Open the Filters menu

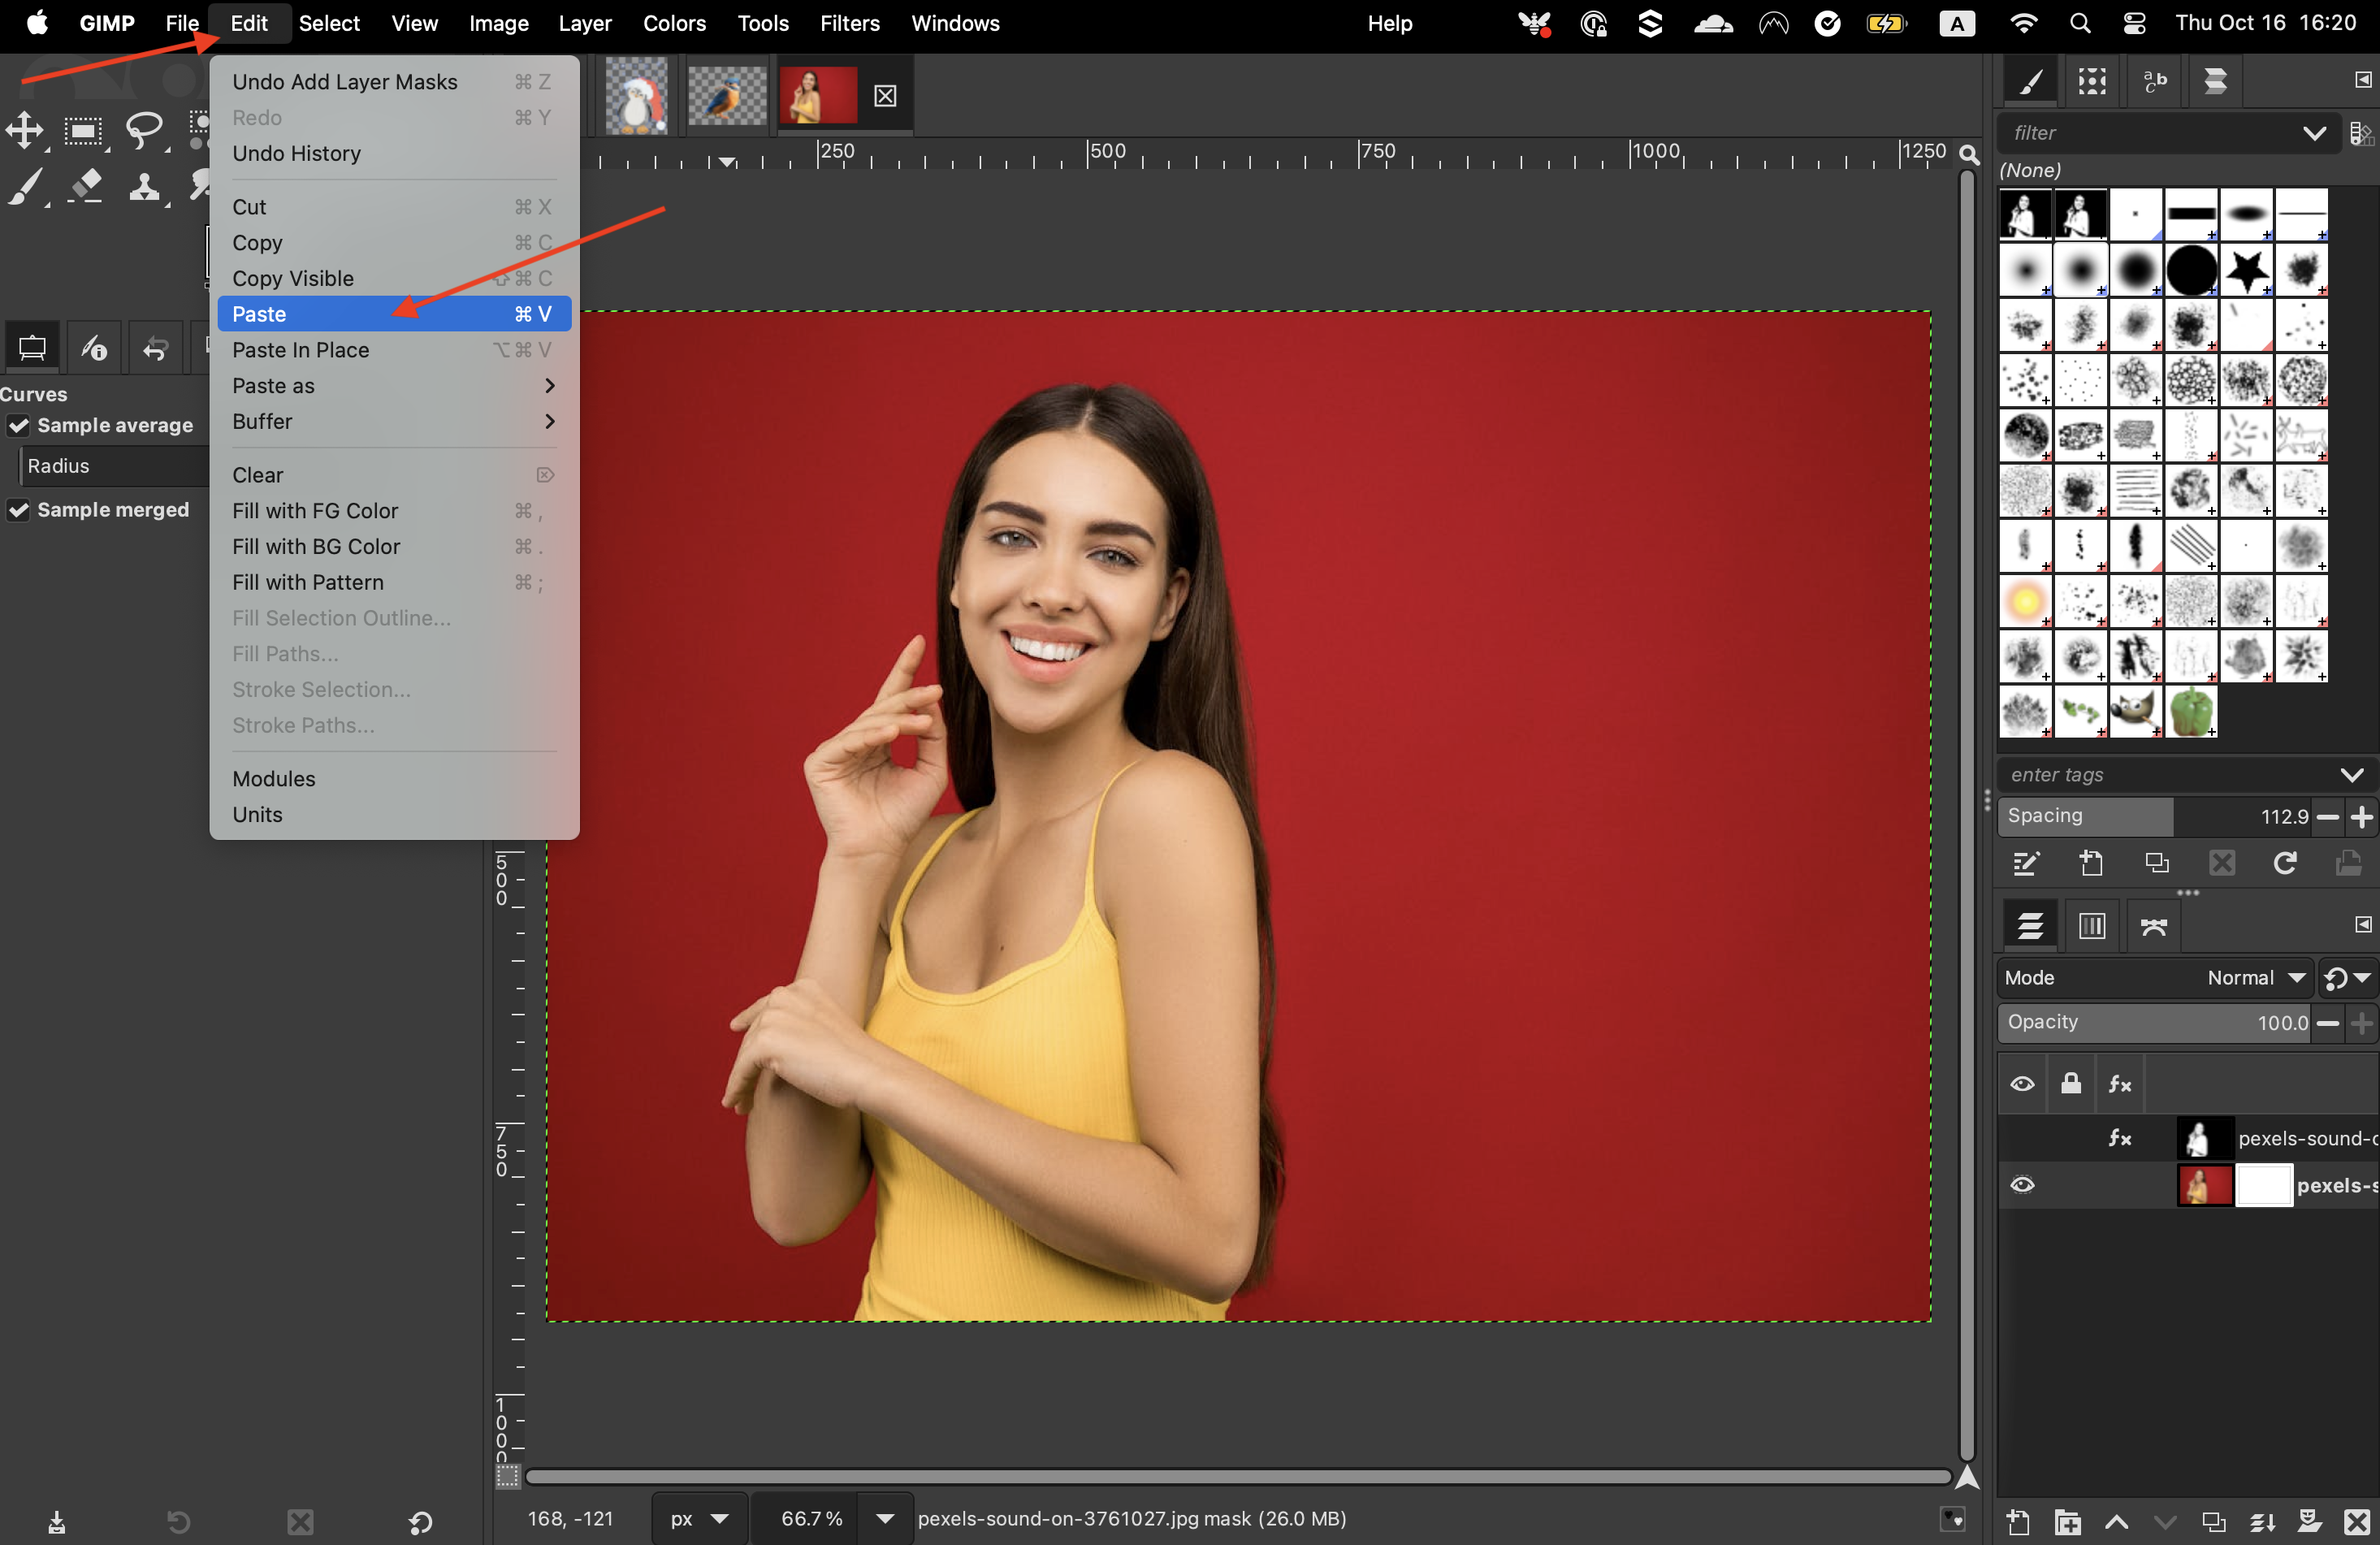849,23
